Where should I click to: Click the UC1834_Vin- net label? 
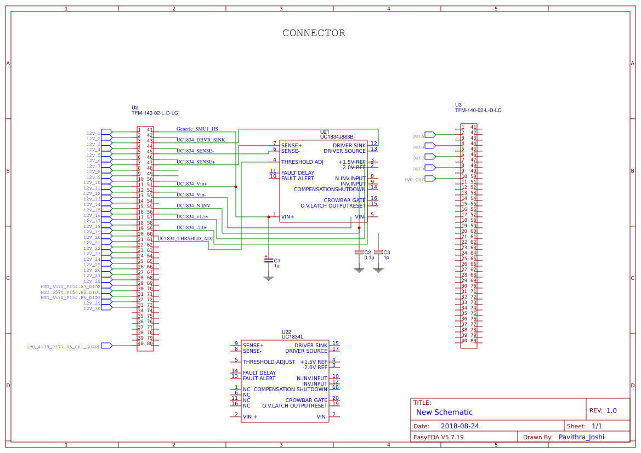tap(191, 195)
